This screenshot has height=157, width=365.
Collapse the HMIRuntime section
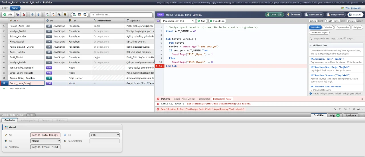click(x=336, y=45)
